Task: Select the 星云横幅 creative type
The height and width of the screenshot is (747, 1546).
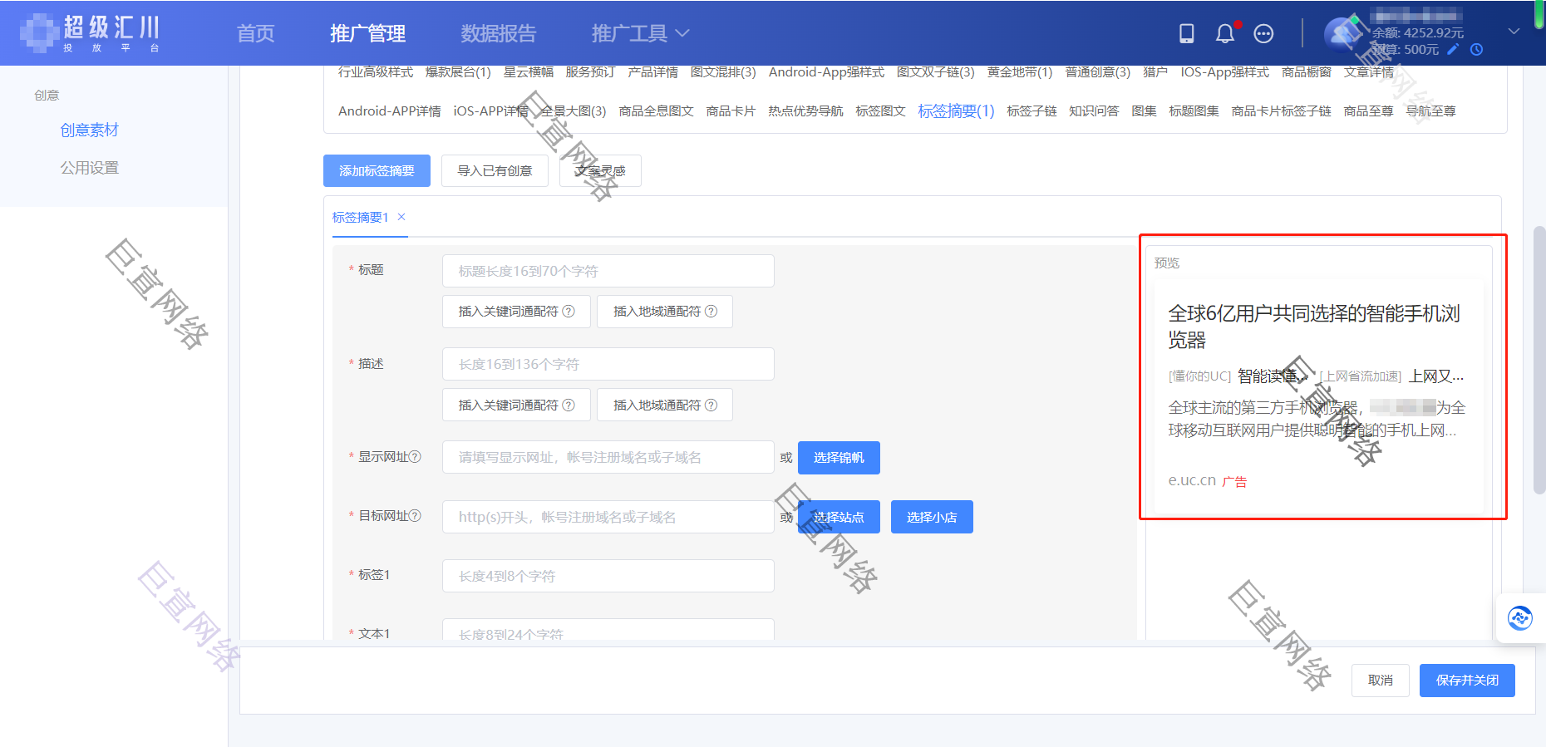Action: [x=529, y=72]
